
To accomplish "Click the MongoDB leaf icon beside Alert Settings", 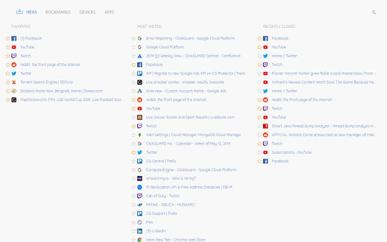I will 140,135.
